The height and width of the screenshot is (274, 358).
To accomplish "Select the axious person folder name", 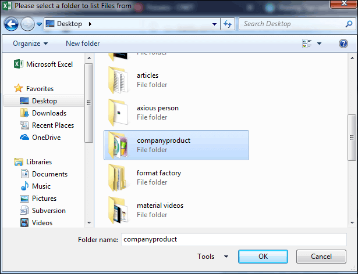I will click(158, 108).
